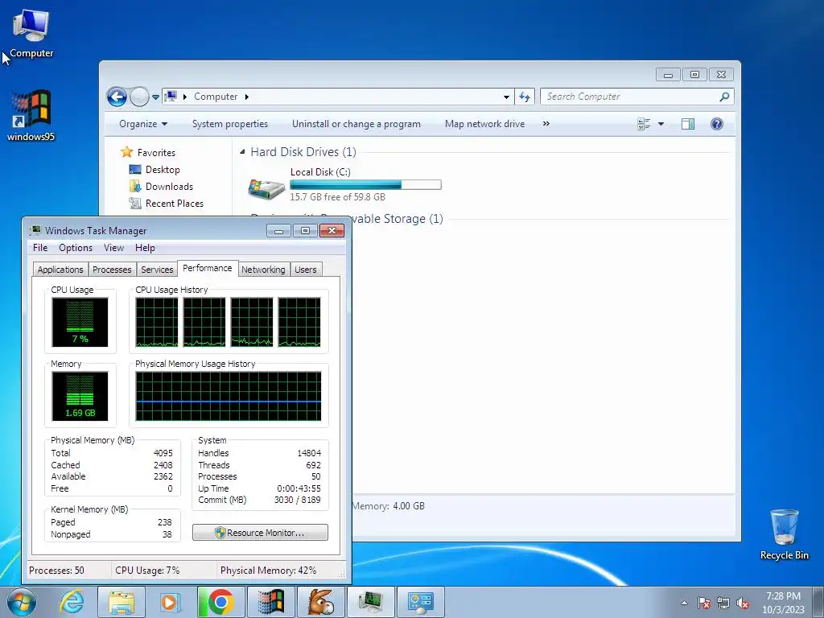Go back with Explorer's Back arrow
The image size is (824, 618).
[x=117, y=97]
